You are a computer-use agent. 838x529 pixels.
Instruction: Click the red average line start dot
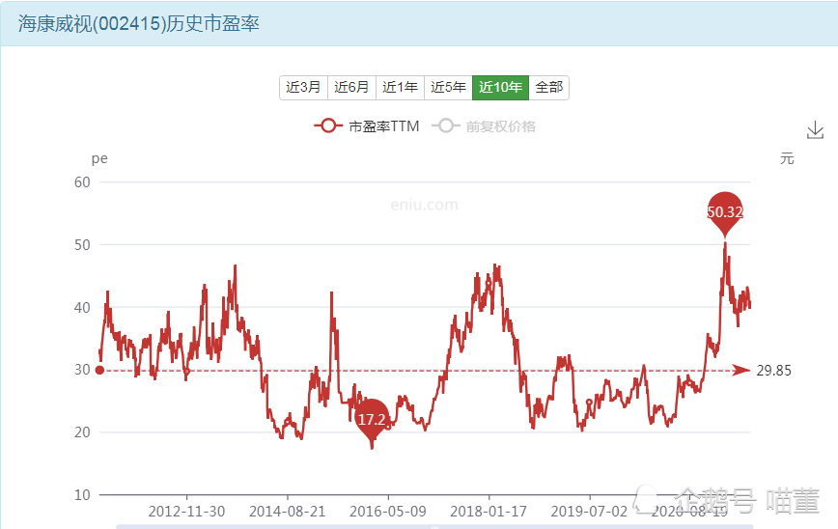click(99, 371)
